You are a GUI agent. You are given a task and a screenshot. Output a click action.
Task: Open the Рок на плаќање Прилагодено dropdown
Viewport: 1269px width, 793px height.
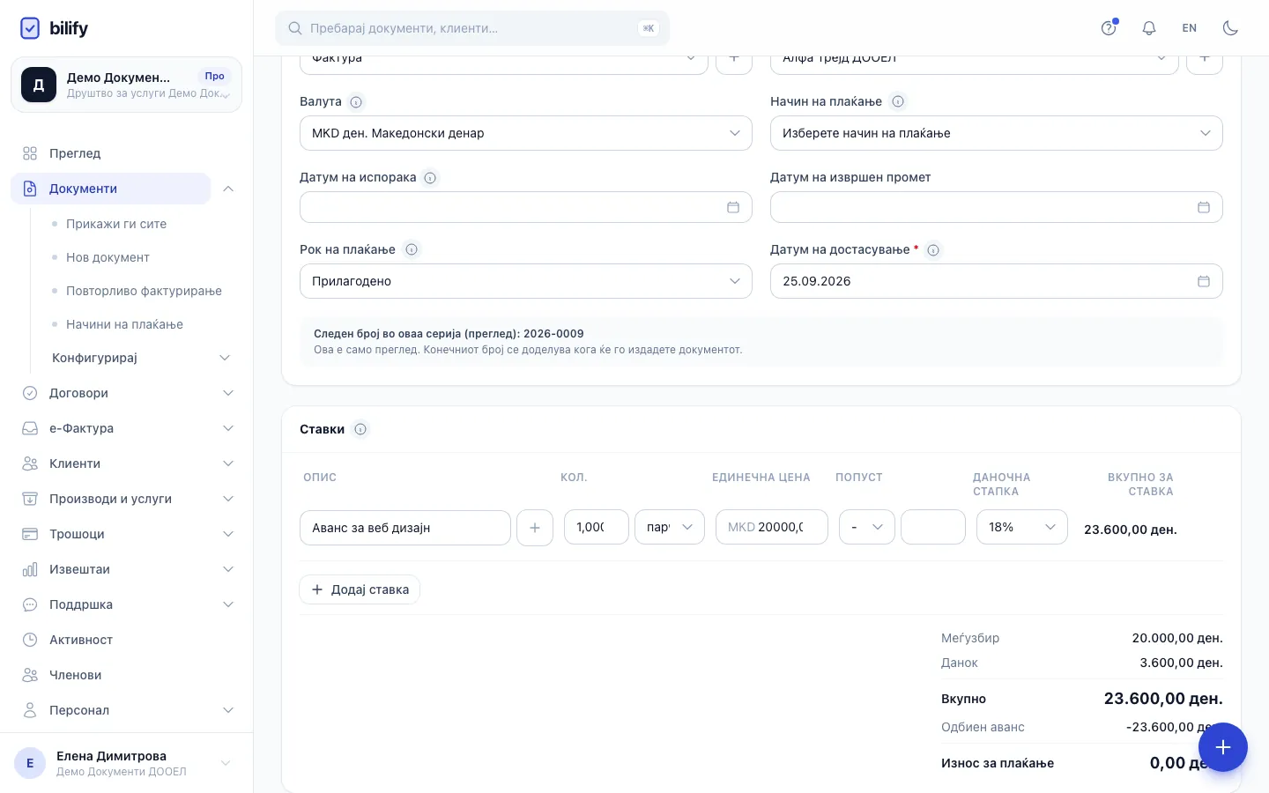click(x=525, y=281)
